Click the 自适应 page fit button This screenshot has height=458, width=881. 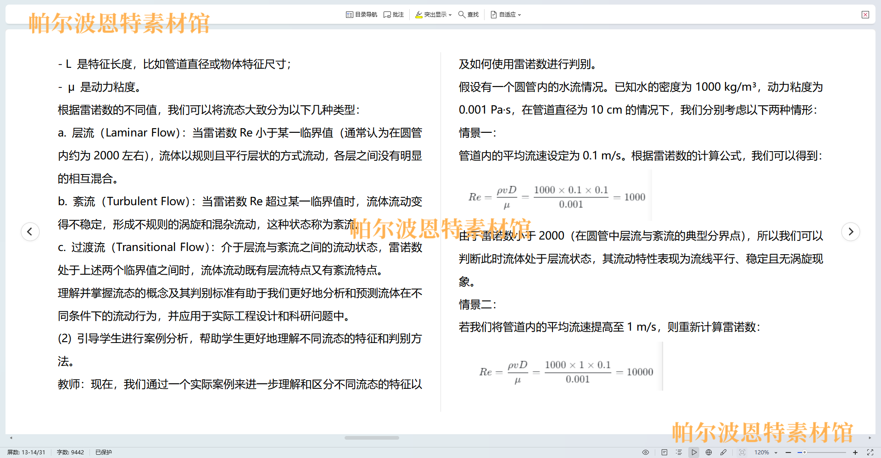click(503, 15)
